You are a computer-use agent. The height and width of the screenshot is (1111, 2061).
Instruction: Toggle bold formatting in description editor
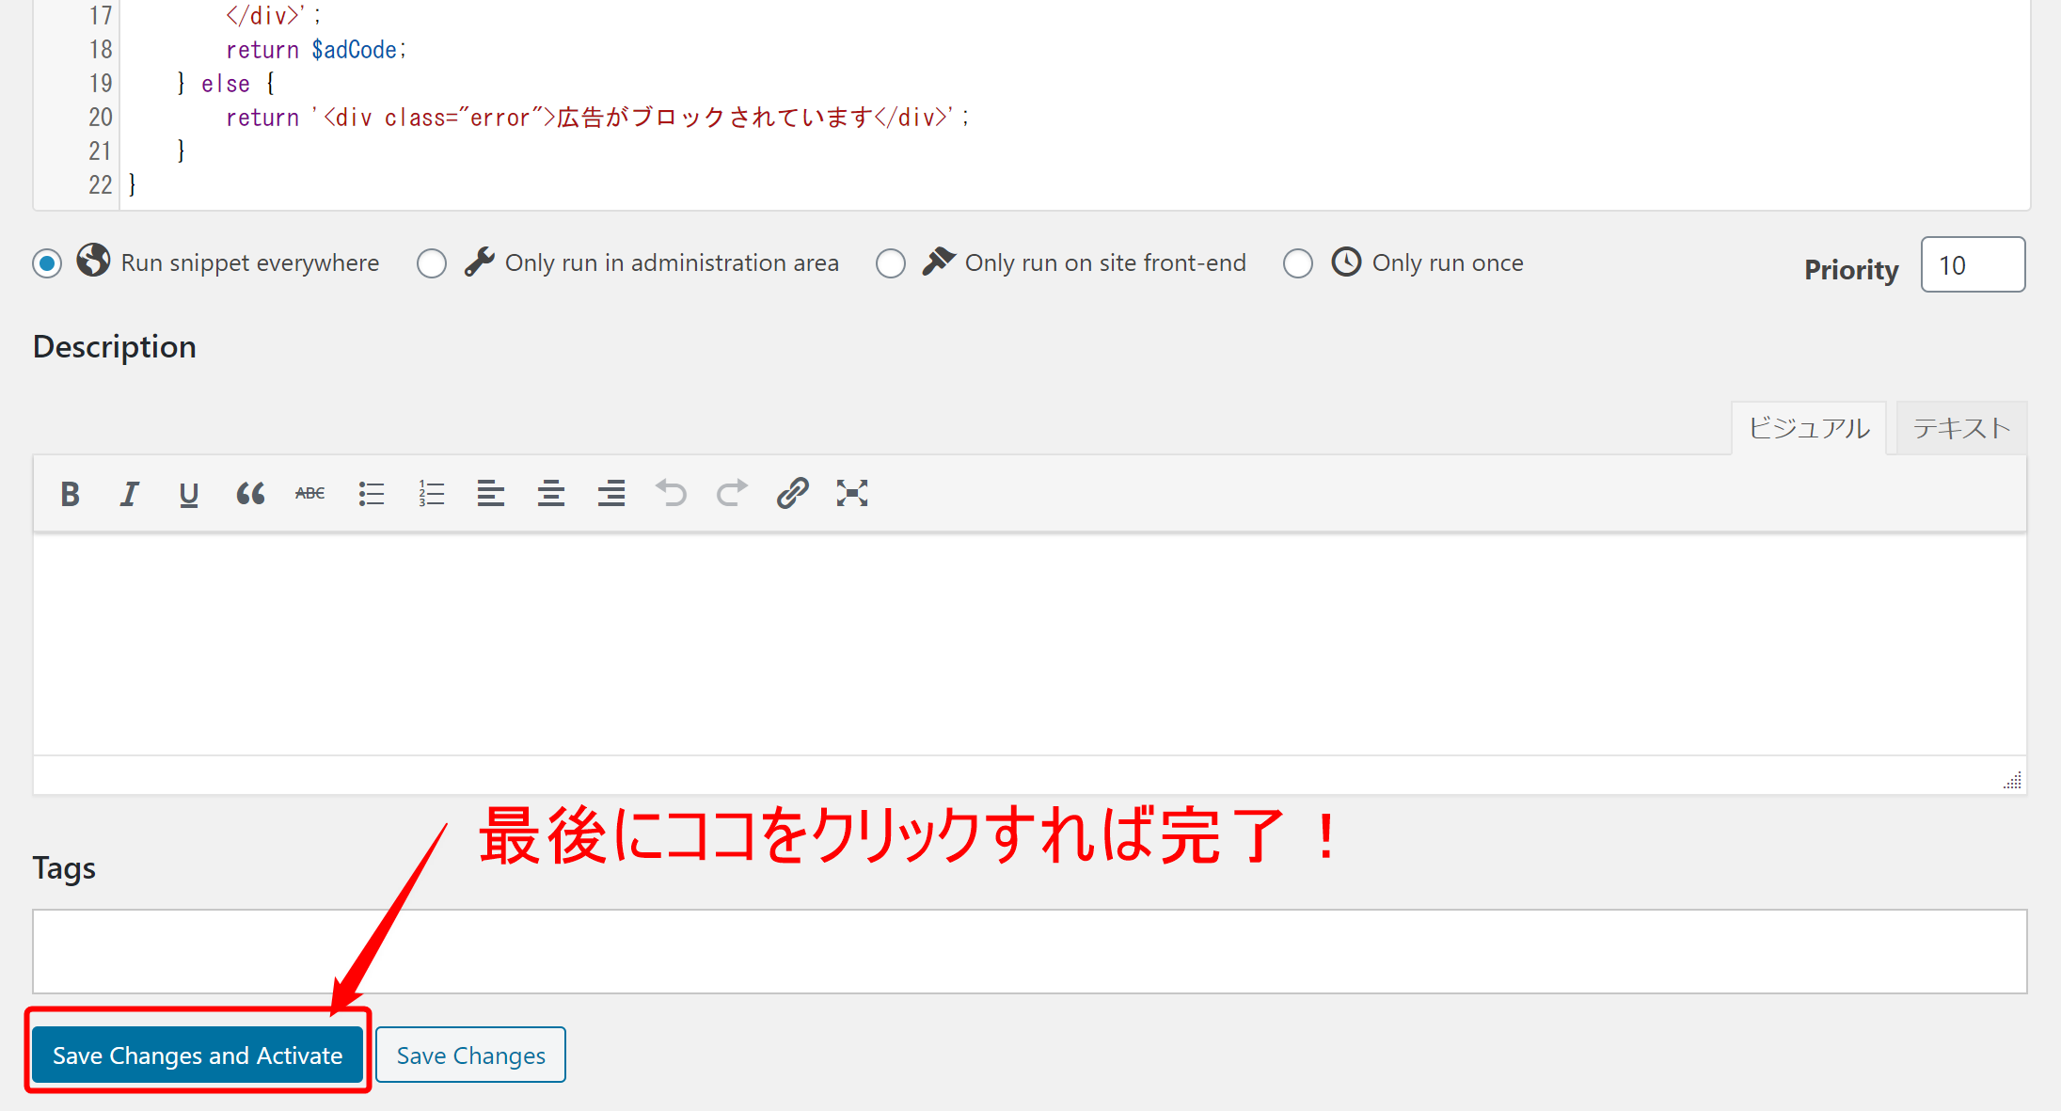click(x=70, y=494)
